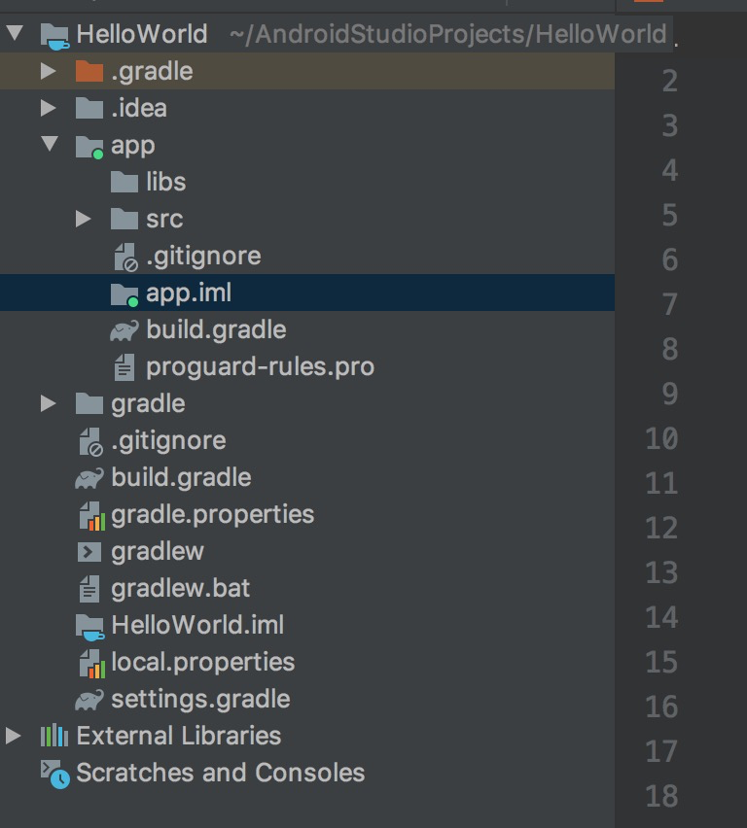Click the ~/AndroidStudioProjects/HelloWorld path text
Screen dimensions: 747x828
[447, 35]
